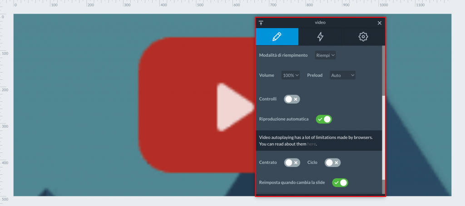Click the 'video' panel title
This screenshot has height=206, width=465.
(320, 23)
